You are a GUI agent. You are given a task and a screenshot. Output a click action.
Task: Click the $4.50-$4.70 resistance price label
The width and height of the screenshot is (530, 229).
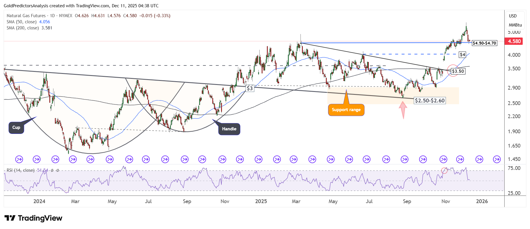(x=484, y=43)
